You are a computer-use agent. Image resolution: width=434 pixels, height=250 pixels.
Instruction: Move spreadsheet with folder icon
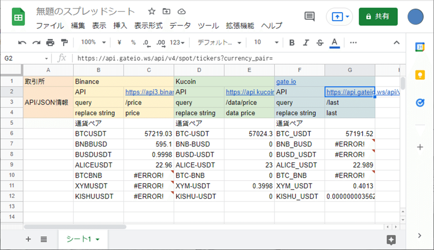point(166,12)
